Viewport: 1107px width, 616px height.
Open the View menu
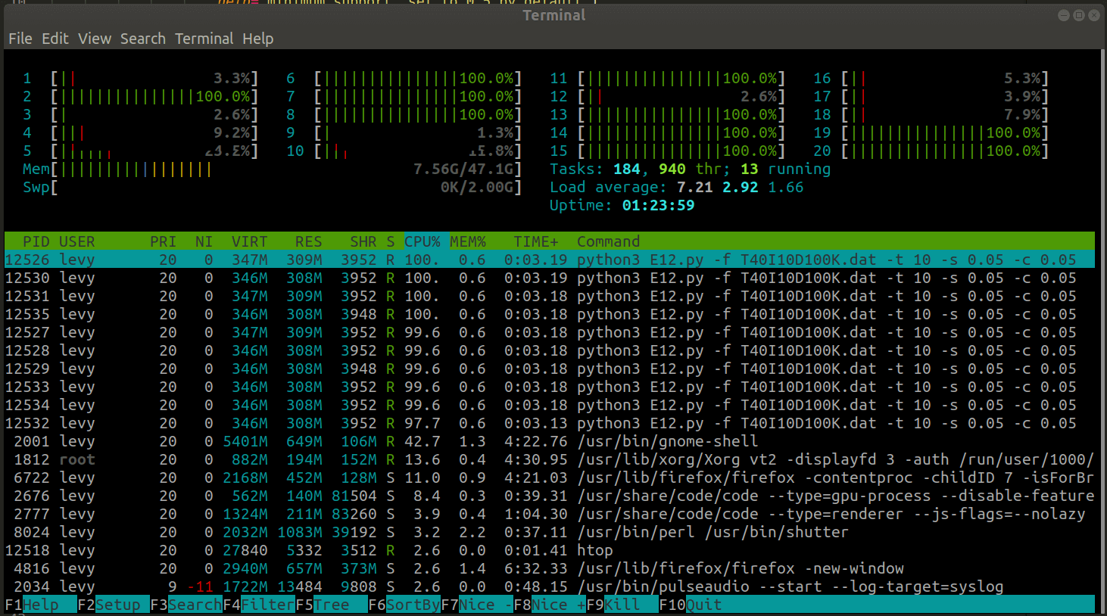(x=94, y=39)
